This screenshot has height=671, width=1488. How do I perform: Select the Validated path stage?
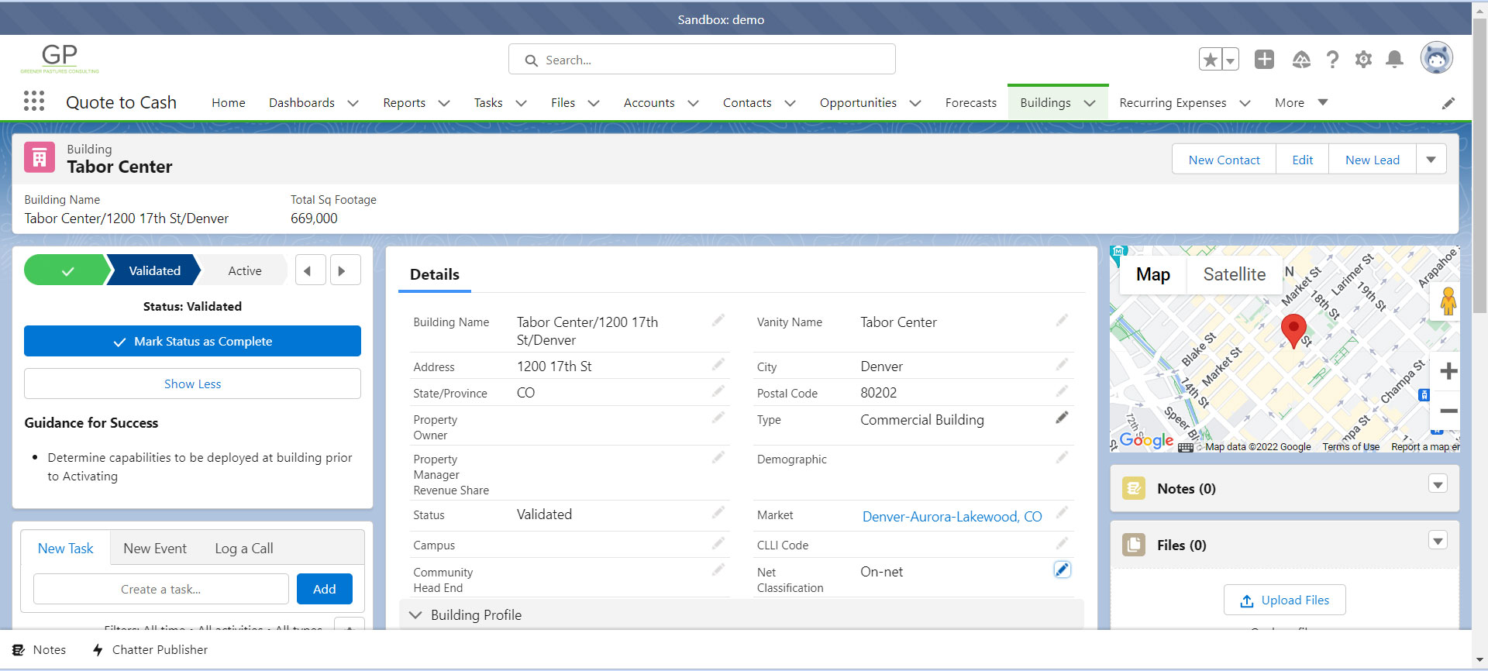pyautogui.click(x=154, y=270)
